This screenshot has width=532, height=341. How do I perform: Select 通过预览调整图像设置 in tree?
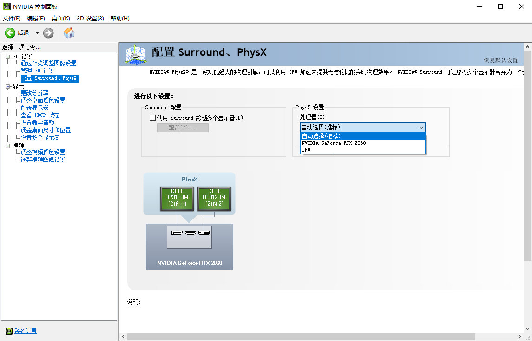coord(48,63)
